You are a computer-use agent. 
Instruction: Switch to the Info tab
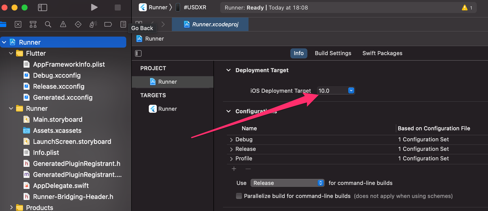click(x=298, y=53)
